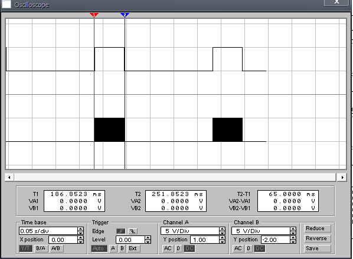Select A/B display mode
Viewport: 353px width, 259px height.
pyautogui.click(x=56, y=248)
